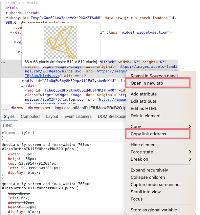Screen dimensions: 200x215
Task: Choose Store as global variable
Action: coord(154,210)
